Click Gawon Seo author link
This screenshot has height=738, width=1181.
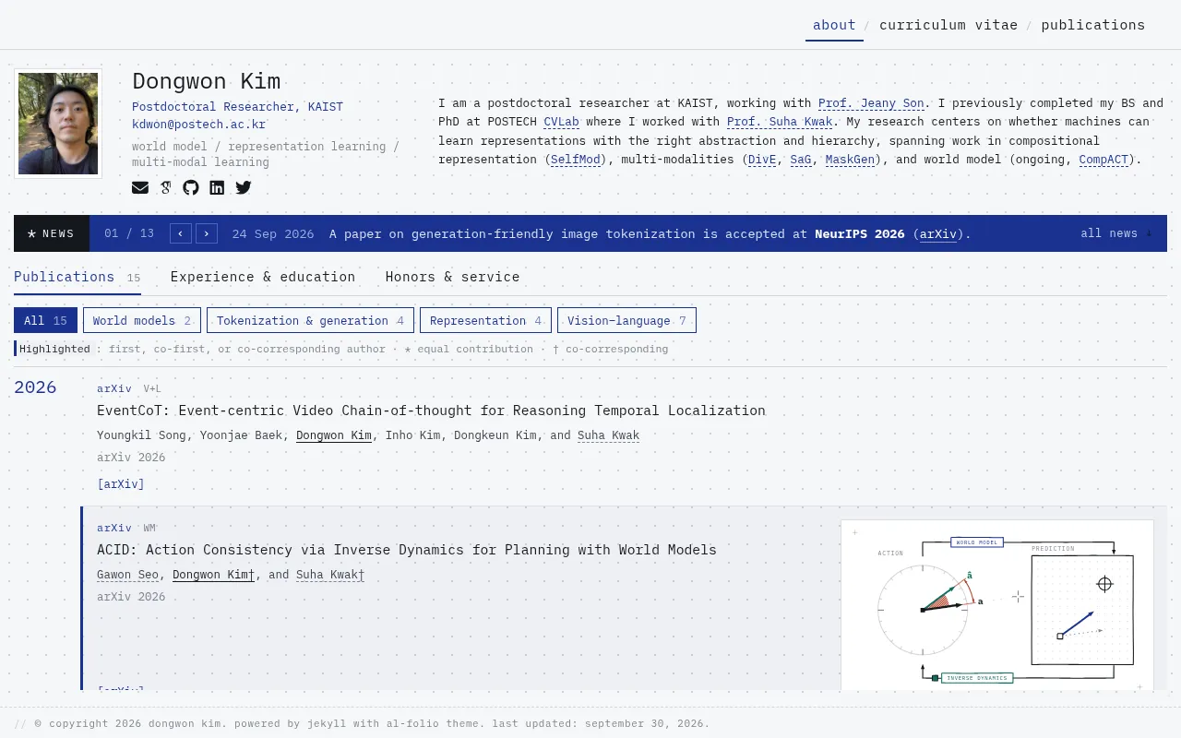coord(127,575)
